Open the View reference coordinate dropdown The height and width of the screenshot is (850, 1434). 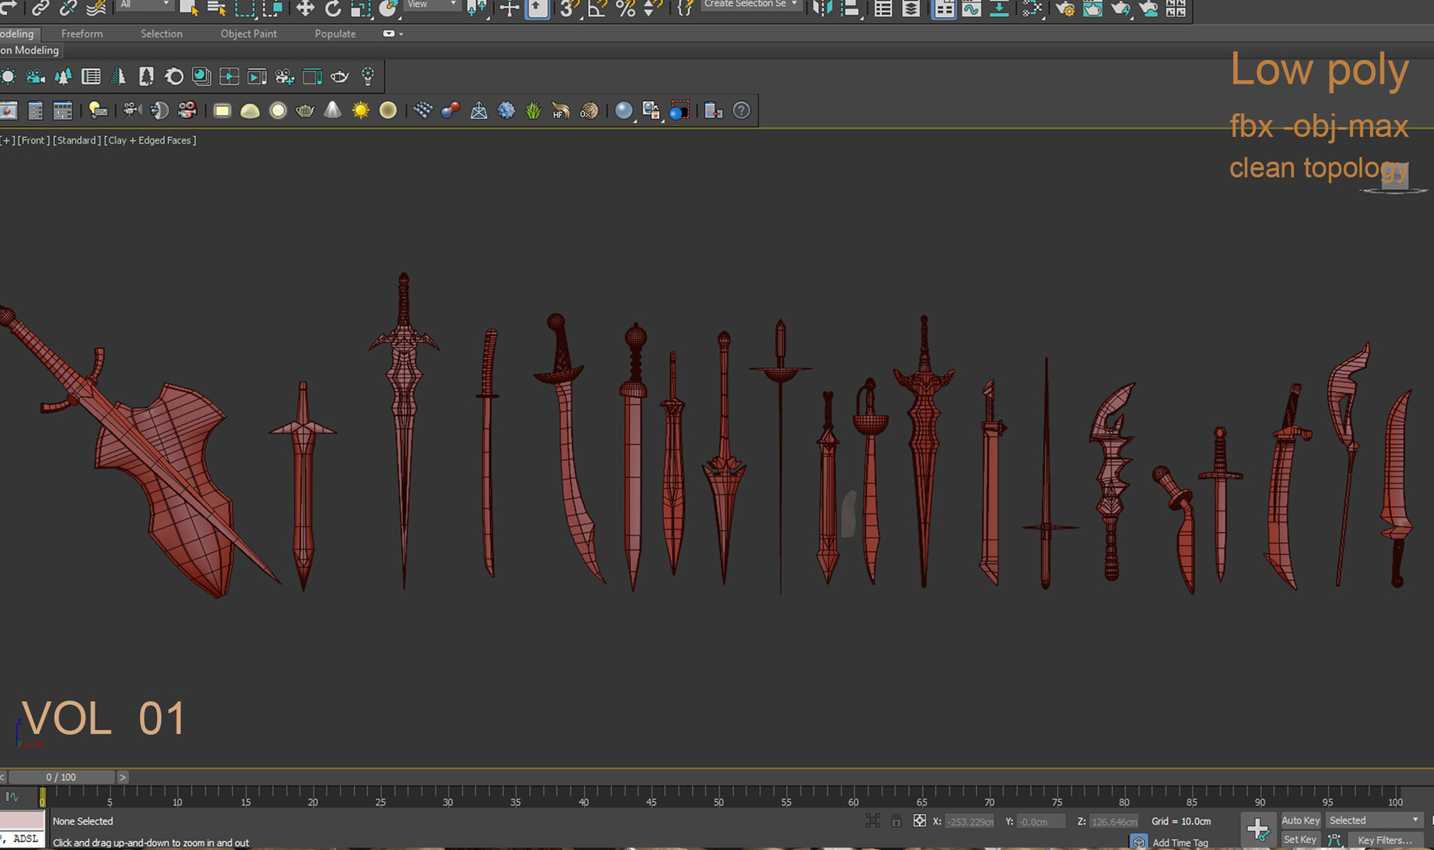[430, 5]
